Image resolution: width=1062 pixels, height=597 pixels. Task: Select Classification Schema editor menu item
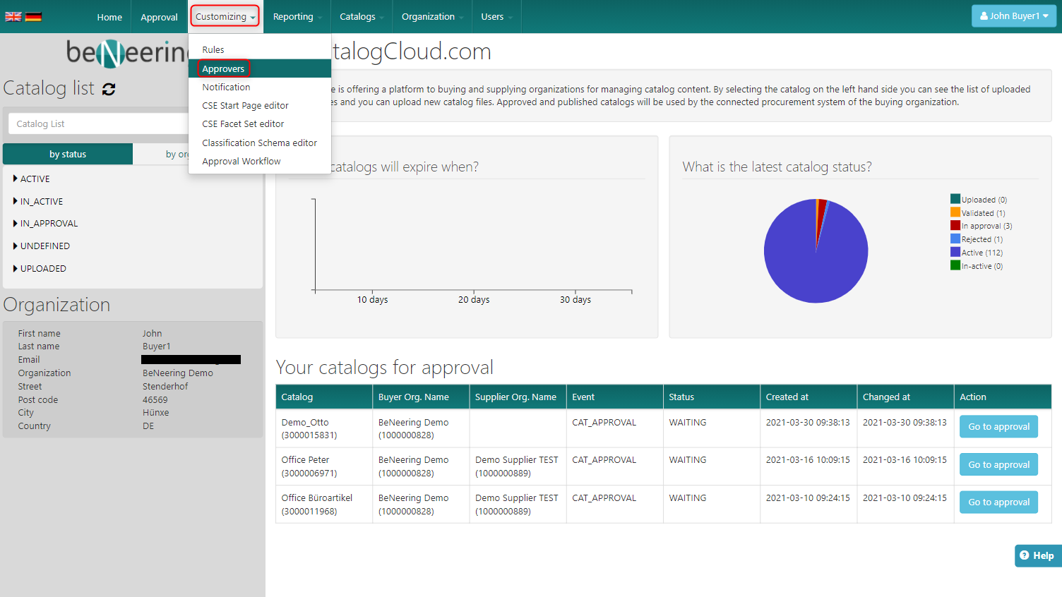pos(259,143)
